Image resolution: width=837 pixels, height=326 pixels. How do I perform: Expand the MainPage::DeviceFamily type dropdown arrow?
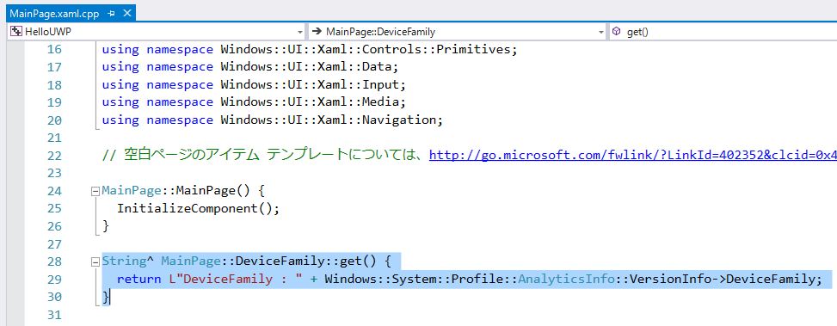pyautogui.click(x=601, y=32)
